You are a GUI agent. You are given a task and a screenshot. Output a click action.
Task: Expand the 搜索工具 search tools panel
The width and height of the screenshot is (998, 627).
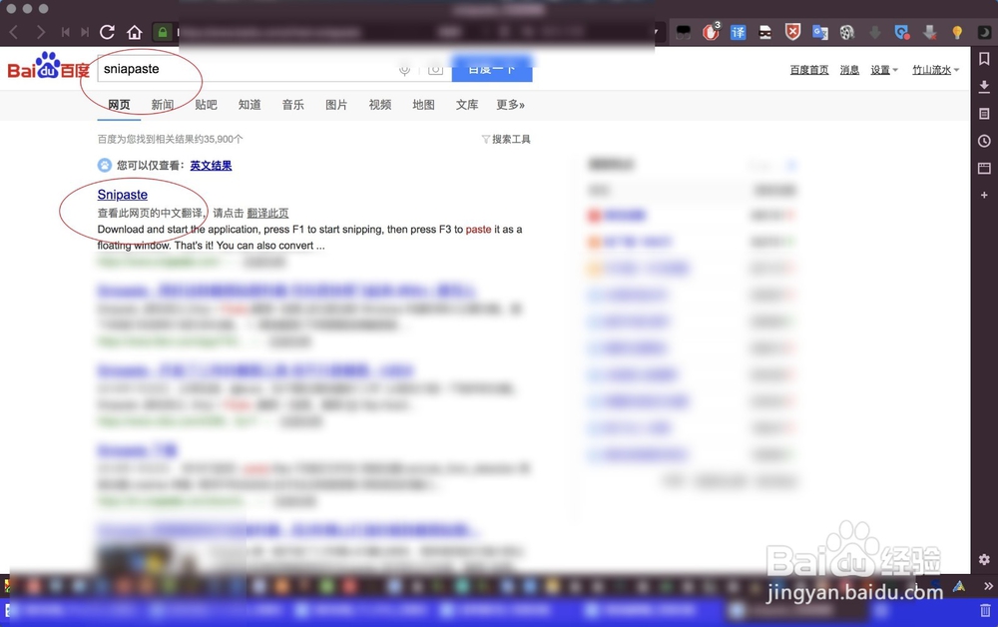tap(505, 139)
